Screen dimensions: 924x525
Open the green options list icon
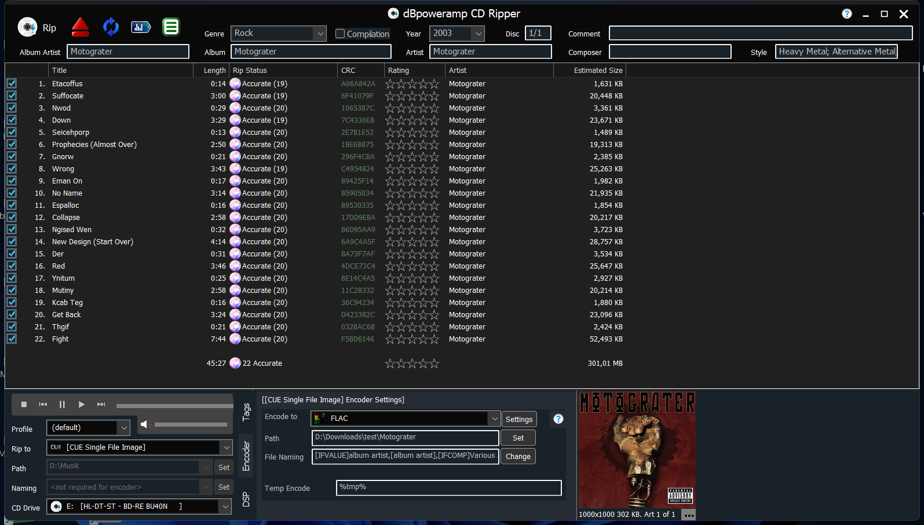pos(171,27)
